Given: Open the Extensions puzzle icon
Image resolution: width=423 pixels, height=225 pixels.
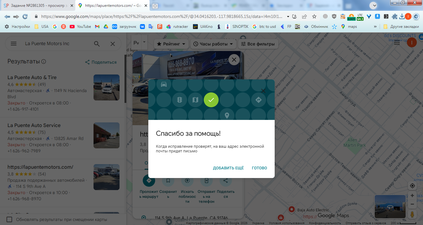Looking at the screenshot, I should pos(395,16).
